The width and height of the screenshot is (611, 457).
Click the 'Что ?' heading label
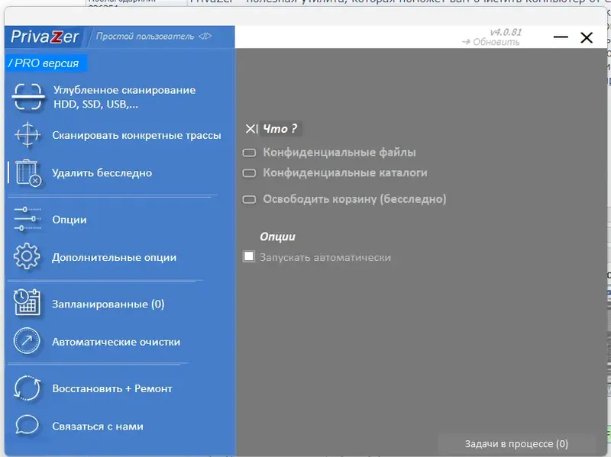pyautogui.click(x=280, y=128)
